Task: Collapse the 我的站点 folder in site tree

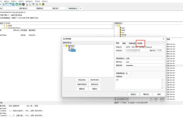Action: coord(64,46)
